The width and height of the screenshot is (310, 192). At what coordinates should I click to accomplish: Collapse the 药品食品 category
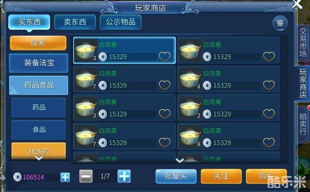[39, 85]
